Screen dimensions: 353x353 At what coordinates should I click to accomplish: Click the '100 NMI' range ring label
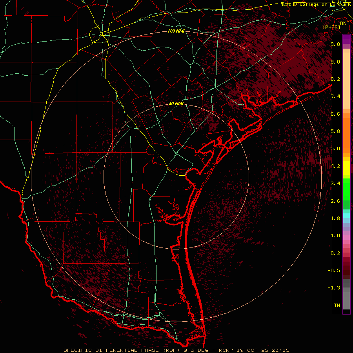coord(176,31)
